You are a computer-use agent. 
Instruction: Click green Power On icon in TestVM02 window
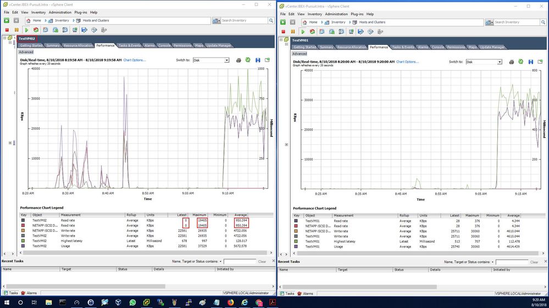(26, 30)
